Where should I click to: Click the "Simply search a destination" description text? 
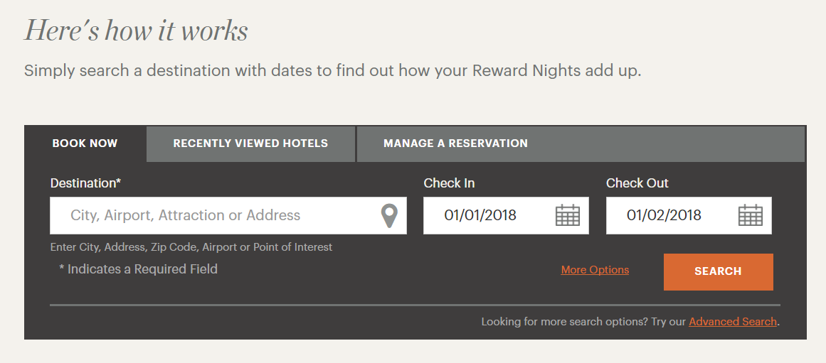[332, 71]
